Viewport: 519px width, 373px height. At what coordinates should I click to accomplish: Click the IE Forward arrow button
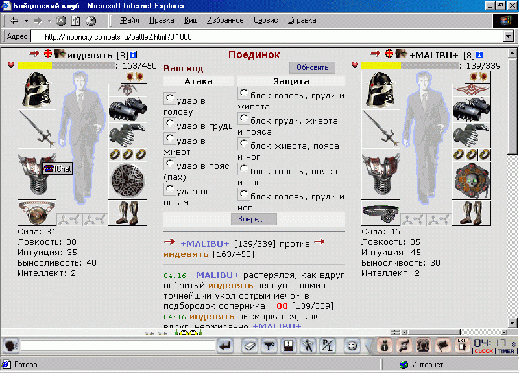click(x=38, y=21)
